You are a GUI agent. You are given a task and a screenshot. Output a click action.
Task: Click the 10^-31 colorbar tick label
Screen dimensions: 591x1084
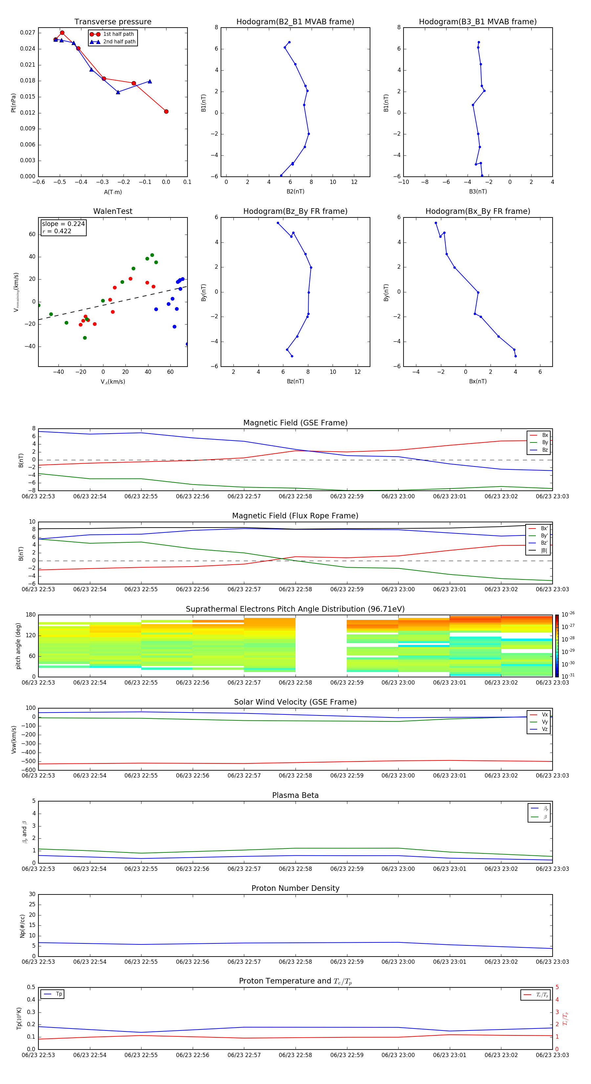point(568,676)
